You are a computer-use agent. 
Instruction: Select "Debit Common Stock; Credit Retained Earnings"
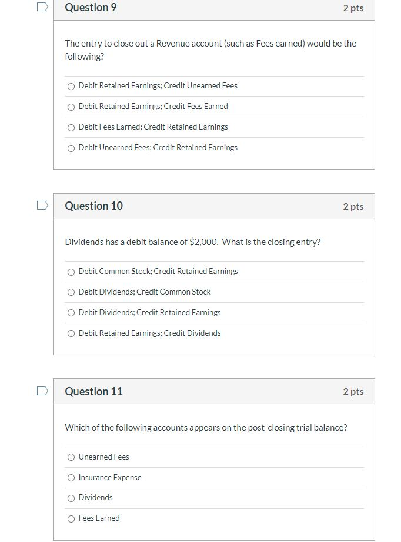(71, 272)
